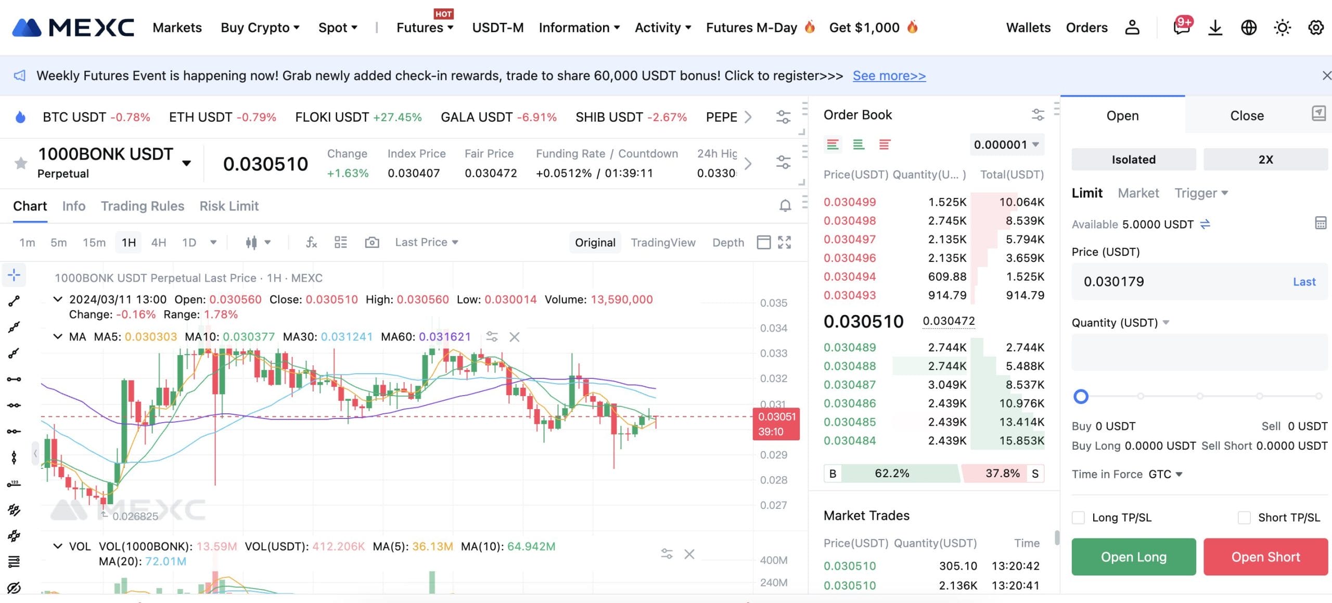Switch to the Close position tab
The image size is (1332, 603).
click(x=1247, y=116)
